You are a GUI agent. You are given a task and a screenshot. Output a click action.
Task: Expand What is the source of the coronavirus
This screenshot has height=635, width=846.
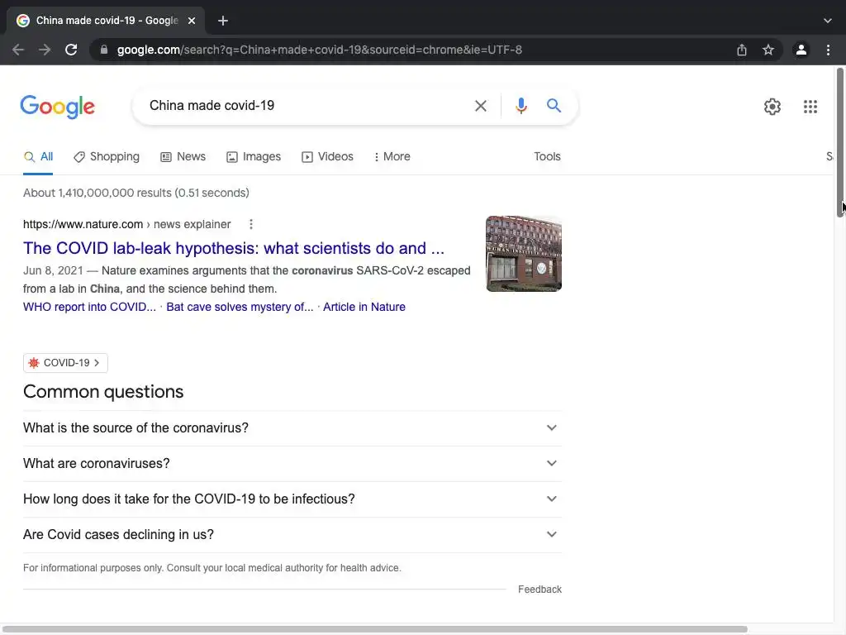click(x=292, y=427)
